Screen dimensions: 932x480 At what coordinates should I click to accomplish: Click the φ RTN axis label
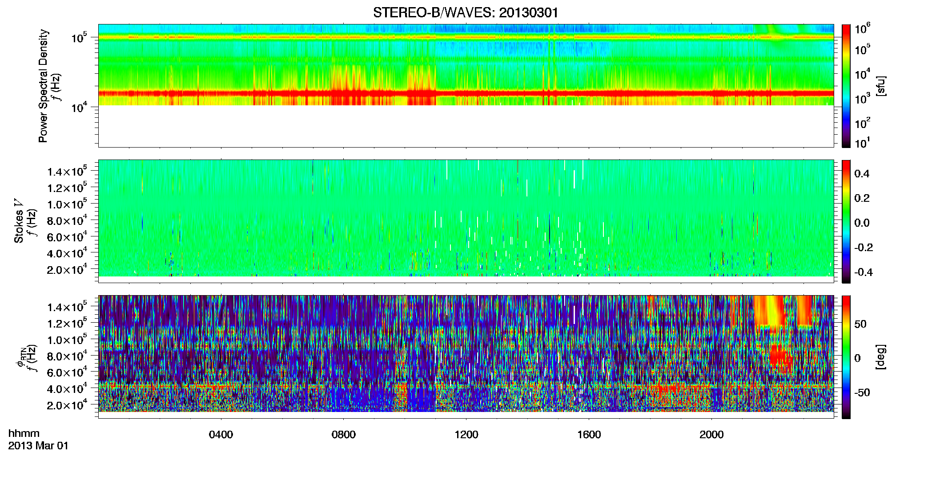(x=20, y=357)
